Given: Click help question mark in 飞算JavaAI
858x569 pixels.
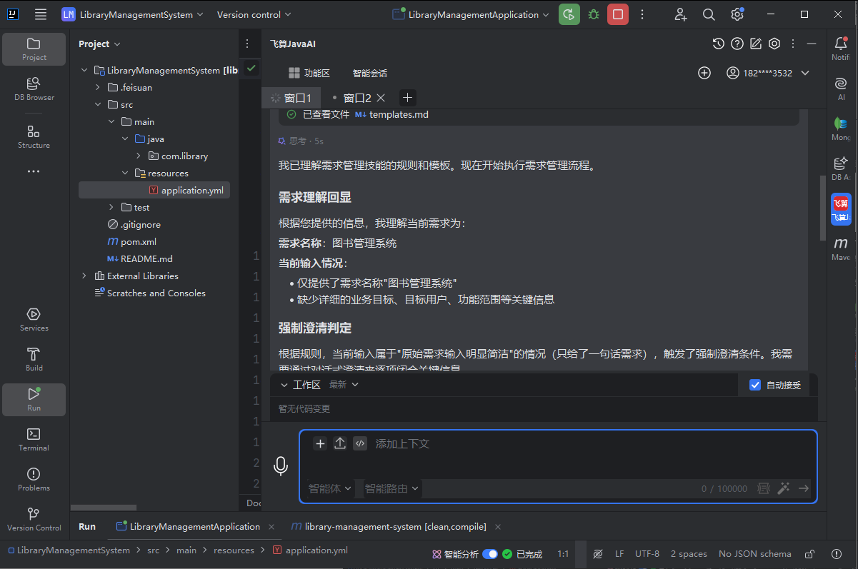Looking at the screenshot, I should 737,44.
